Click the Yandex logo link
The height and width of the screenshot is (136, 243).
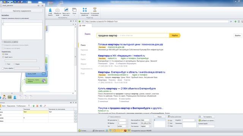(x=88, y=34)
